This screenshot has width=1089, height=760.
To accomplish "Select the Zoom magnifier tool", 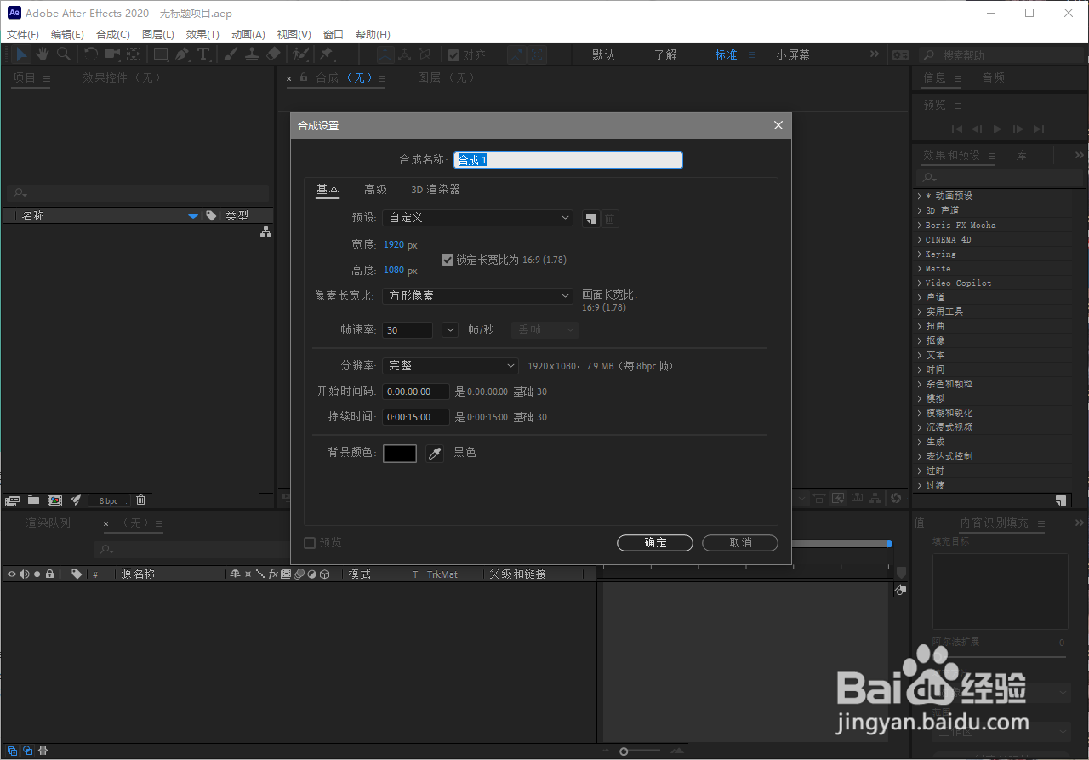I will tap(64, 54).
